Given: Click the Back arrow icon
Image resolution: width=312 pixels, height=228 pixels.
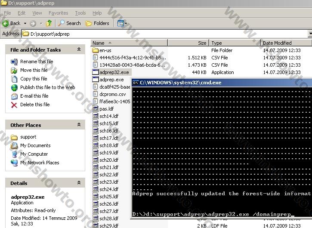Looking at the screenshot, I should [x=5, y=24].
